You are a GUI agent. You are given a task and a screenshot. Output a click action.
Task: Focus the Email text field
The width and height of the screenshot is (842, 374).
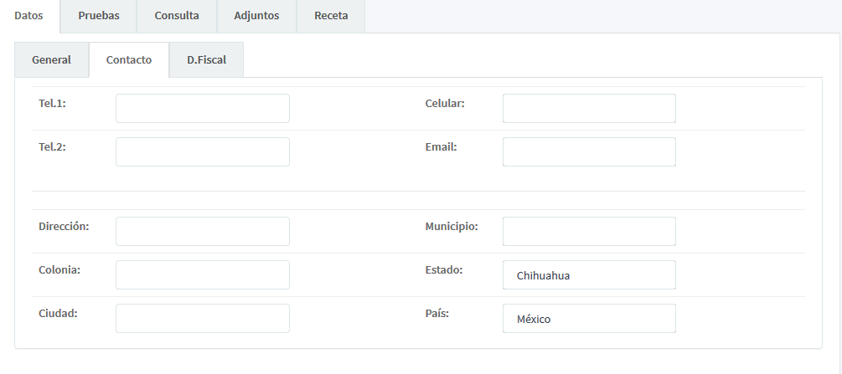tap(589, 152)
